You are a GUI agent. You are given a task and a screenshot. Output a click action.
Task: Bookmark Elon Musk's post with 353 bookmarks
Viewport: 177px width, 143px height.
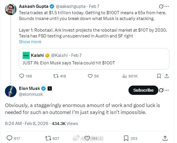(x=126, y=138)
